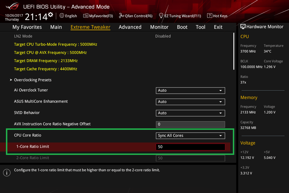Click Capacity 32768 MB value
Image resolution: width=289 pixels, height=193 pixels.
pyautogui.click(x=248, y=128)
